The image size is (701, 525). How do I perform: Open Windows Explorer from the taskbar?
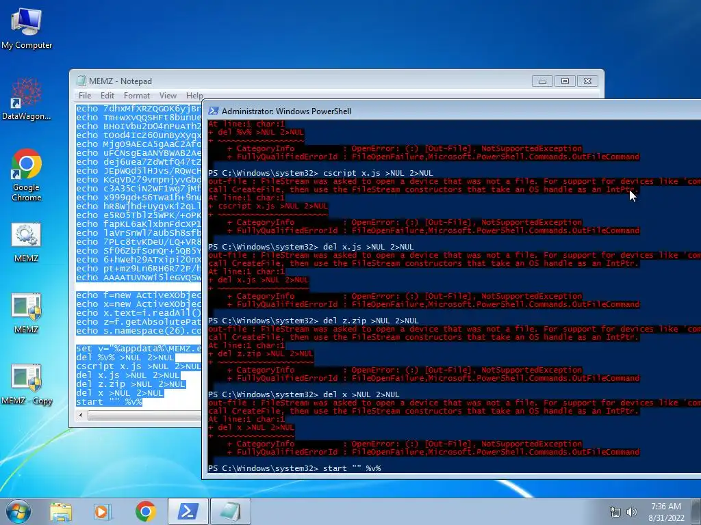[60, 511]
